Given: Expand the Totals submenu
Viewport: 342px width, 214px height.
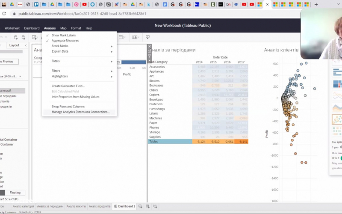Looking at the screenshot, I should 80,61.
